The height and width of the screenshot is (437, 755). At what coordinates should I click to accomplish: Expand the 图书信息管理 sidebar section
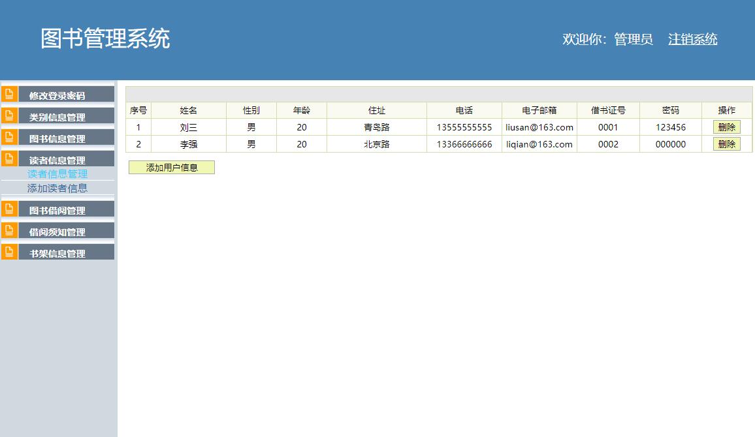[57, 138]
